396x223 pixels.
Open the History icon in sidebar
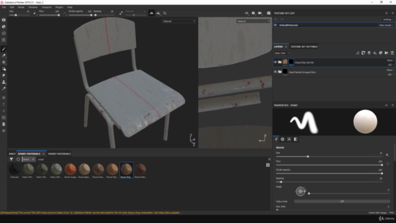tap(4, 33)
